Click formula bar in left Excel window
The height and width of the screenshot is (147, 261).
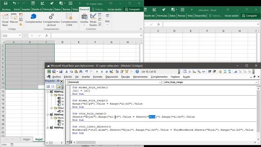point(95,36)
